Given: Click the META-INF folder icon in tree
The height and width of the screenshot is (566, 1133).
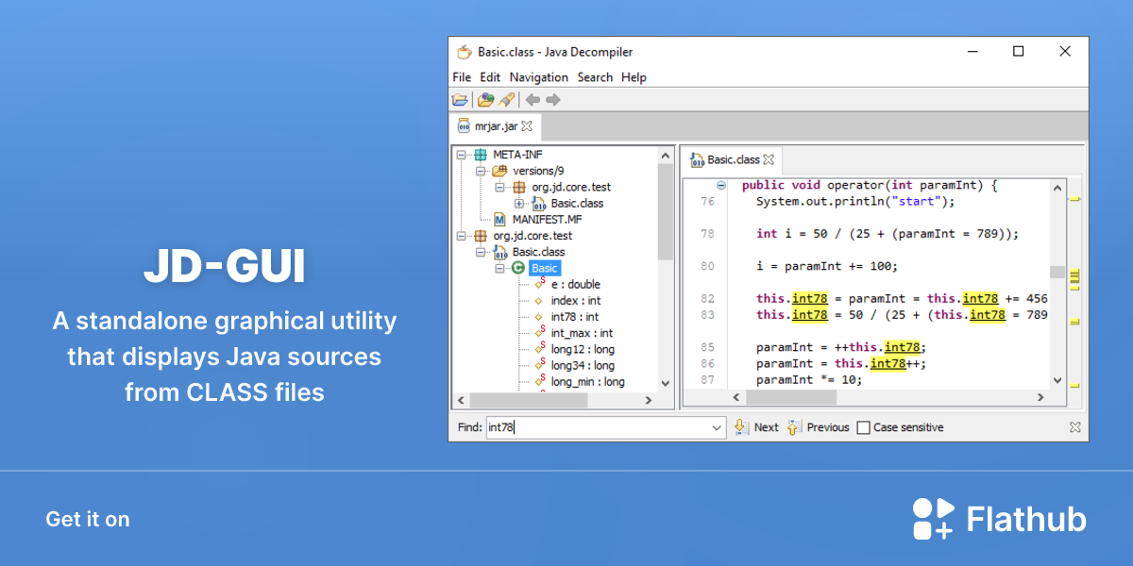Looking at the screenshot, I should click(x=482, y=155).
